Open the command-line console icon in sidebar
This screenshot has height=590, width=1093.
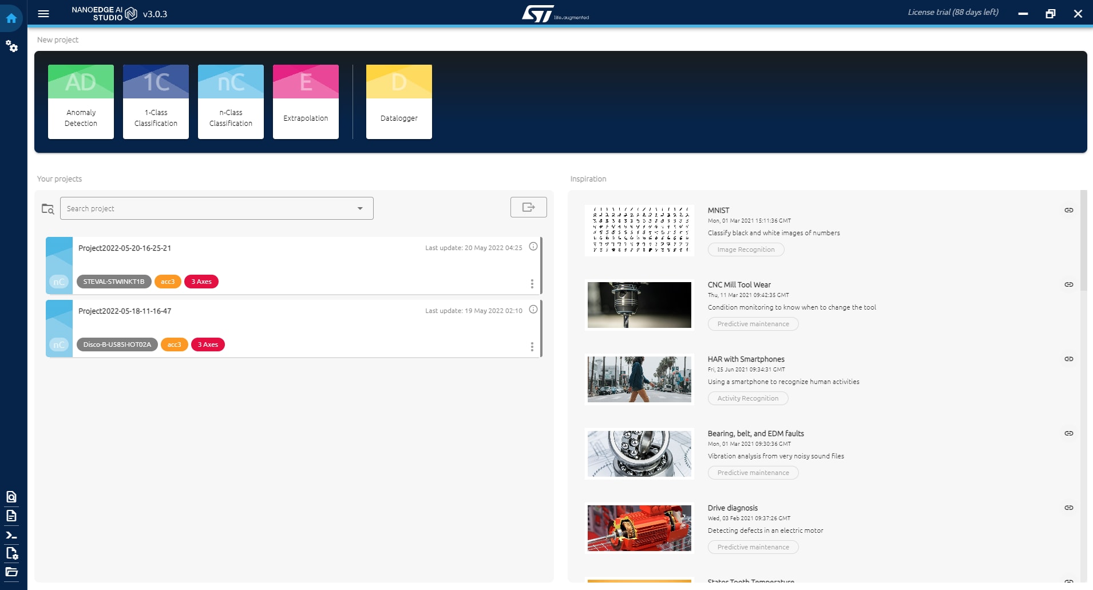coord(11,536)
